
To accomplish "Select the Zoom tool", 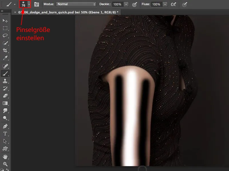I will [x=5, y=164].
